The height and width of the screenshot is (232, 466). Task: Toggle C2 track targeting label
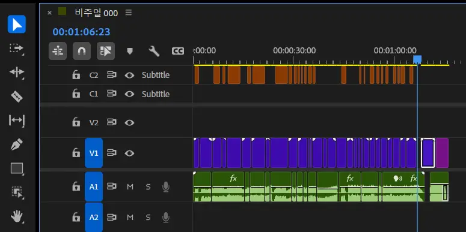pyautogui.click(x=94, y=76)
